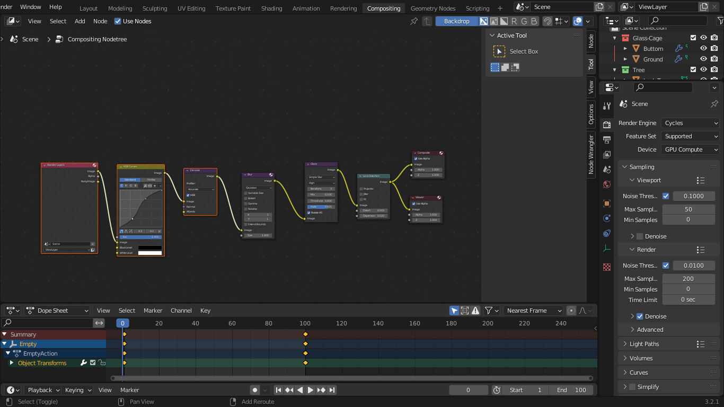
Task: Click the auto keying record button
Action: [255, 390]
